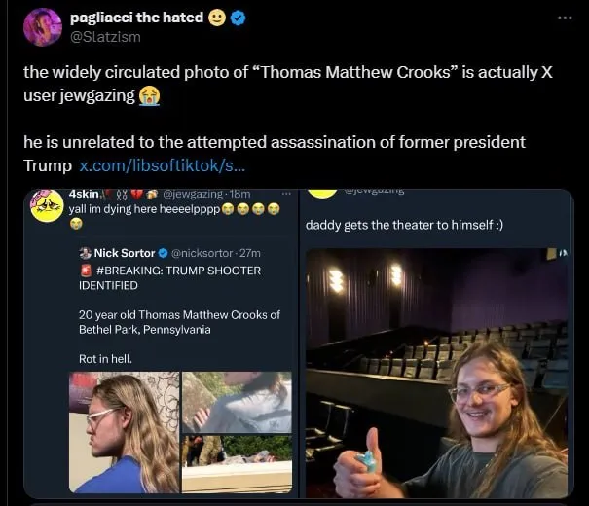
Task: Open photo of woman with glasses in blue
Action: pos(124,432)
